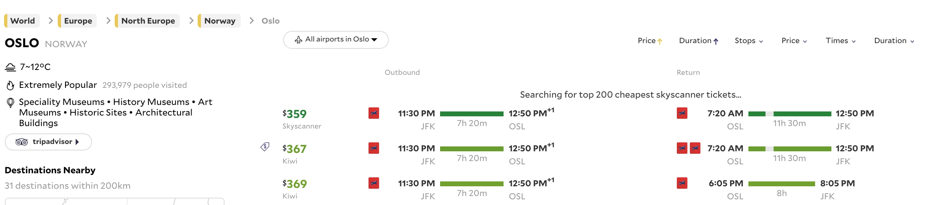929x205 pixels.
Task: Click the airline logo on $369 return flight
Action: [x=682, y=183]
